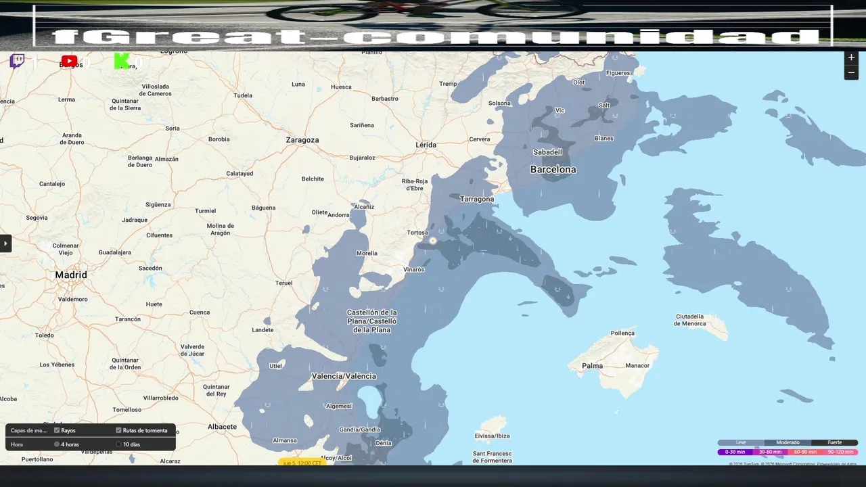Click the Valencia/València city label
Viewport: 866px width, 487px height.
pyautogui.click(x=344, y=376)
